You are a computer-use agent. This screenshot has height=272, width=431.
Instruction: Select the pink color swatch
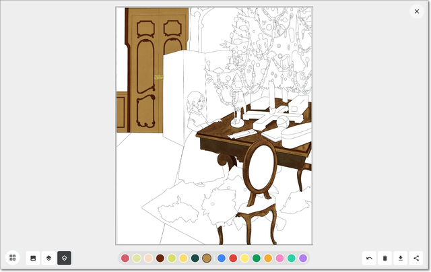coord(279,259)
